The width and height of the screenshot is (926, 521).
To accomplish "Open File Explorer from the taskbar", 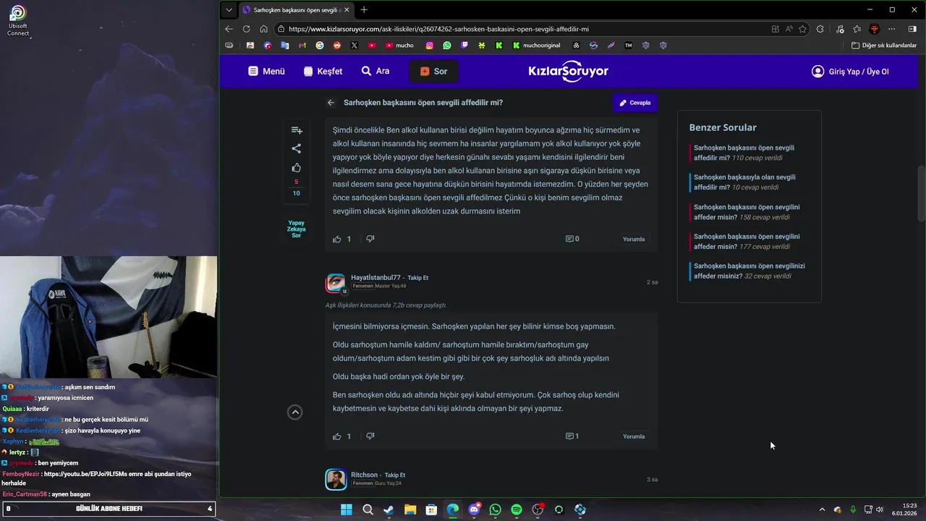I will click(x=410, y=509).
